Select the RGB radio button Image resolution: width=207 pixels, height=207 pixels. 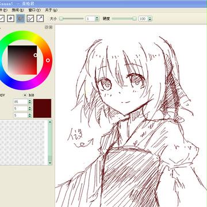tap(25, 95)
